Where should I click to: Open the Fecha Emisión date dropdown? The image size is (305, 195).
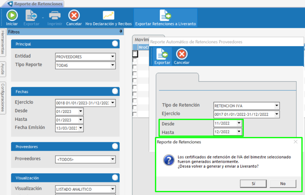pos(81,128)
